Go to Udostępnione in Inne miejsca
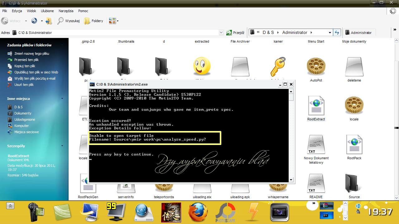This screenshot has height=224, width=399. [x=25, y=119]
